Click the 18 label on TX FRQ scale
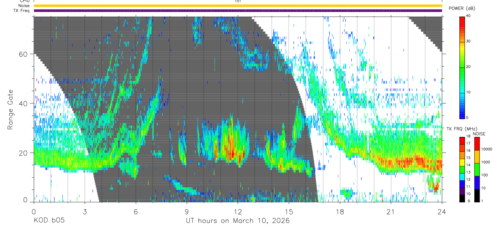This screenshot has height=229, width=497. tap(469, 136)
